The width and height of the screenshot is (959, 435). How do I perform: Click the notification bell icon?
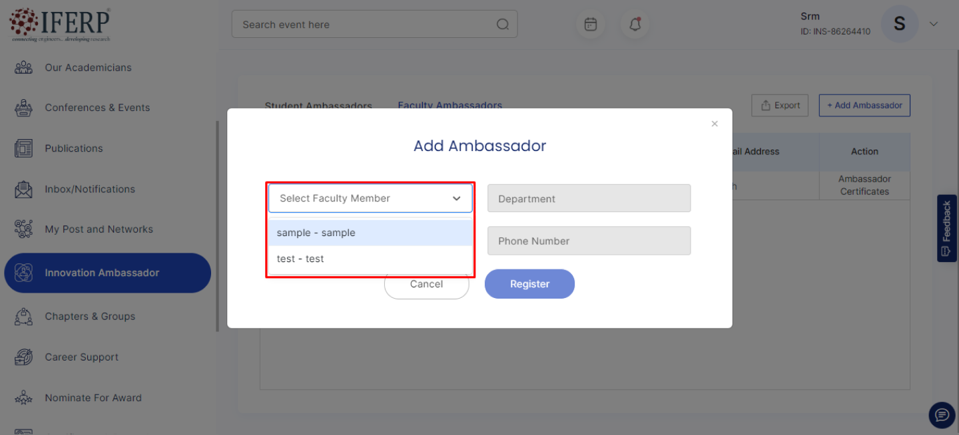pyautogui.click(x=635, y=25)
